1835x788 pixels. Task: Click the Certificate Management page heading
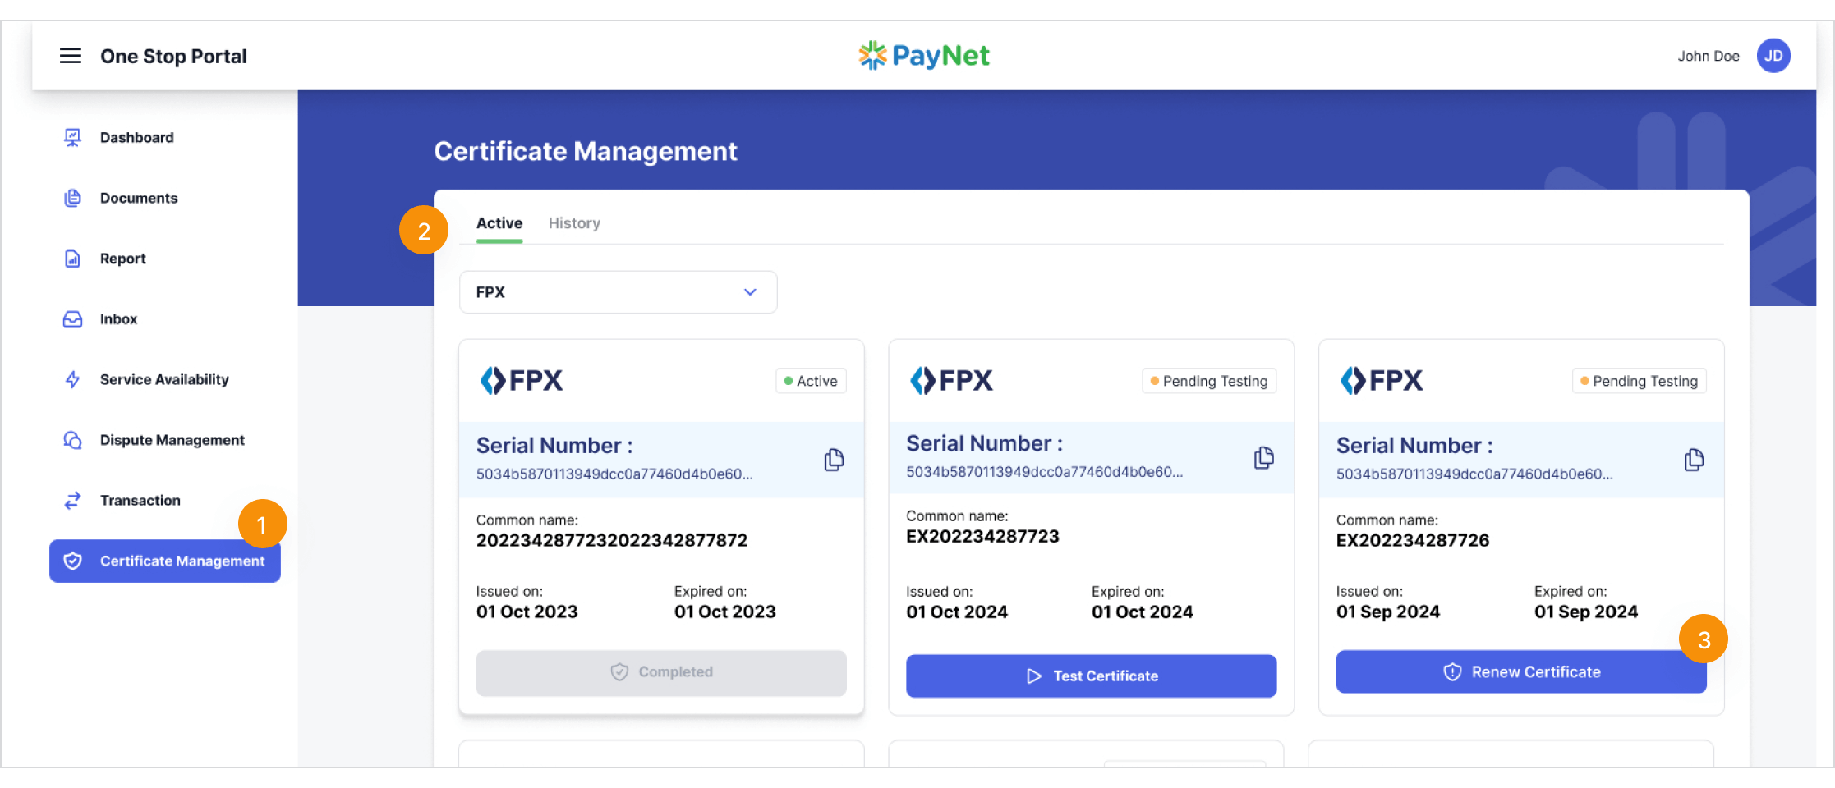(x=586, y=151)
